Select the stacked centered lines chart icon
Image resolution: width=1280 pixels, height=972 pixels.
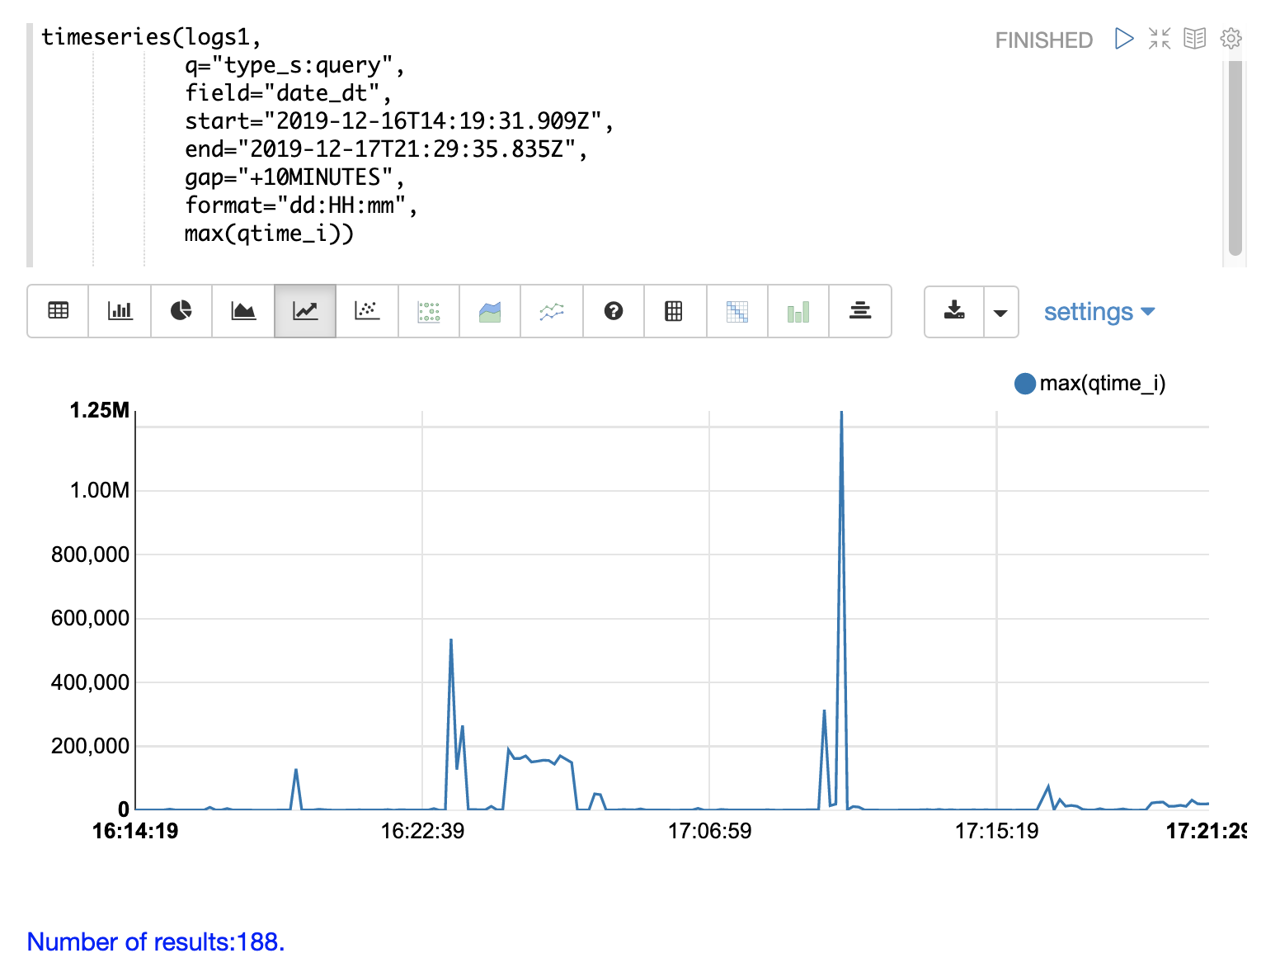coord(860,311)
